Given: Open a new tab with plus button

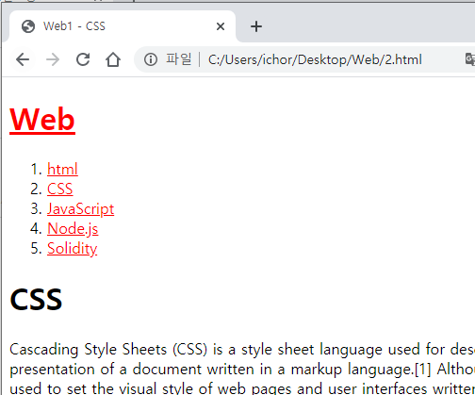Looking at the screenshot, I should tap(256, 26).
